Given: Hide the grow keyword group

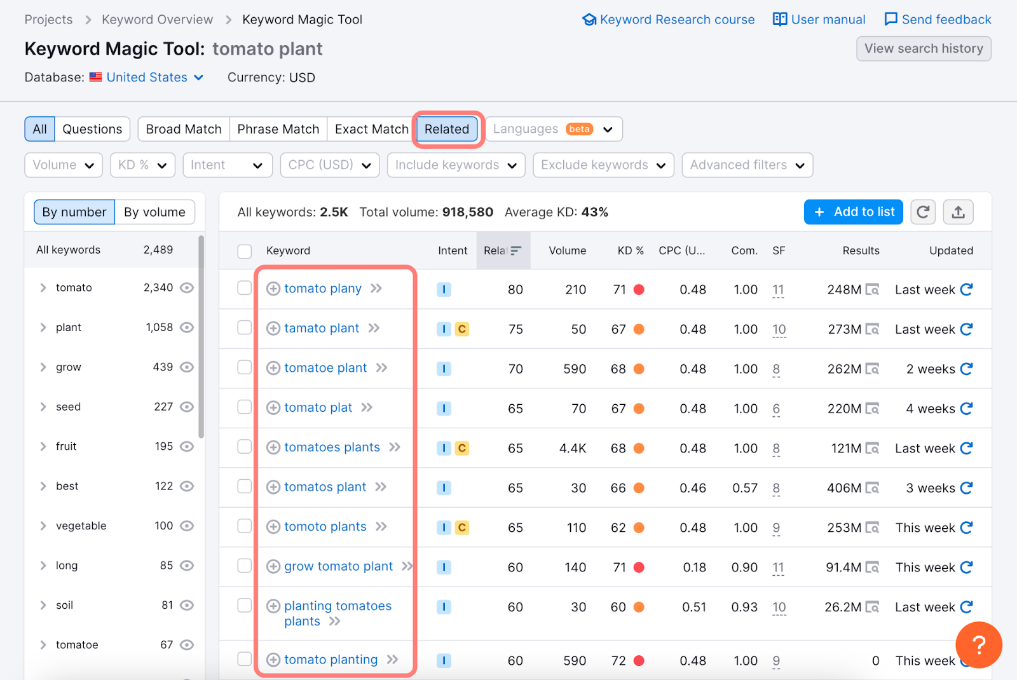Looking at the screenshot, I should coord(186,367).
